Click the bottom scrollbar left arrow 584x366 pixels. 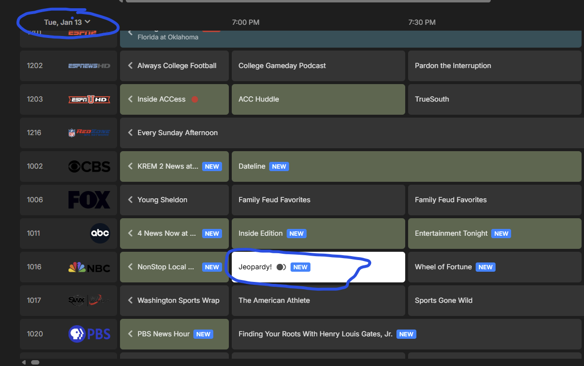[x=24, y=362]
